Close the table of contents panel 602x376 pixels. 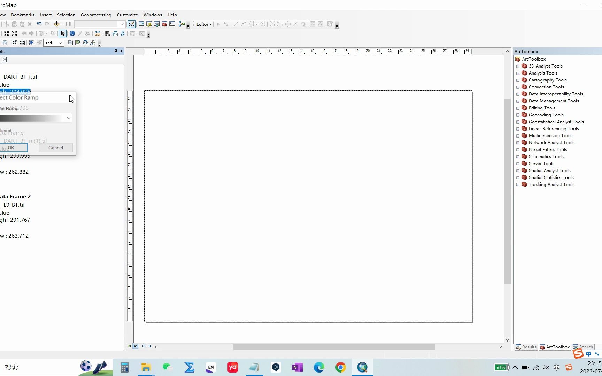click(121, 51)
